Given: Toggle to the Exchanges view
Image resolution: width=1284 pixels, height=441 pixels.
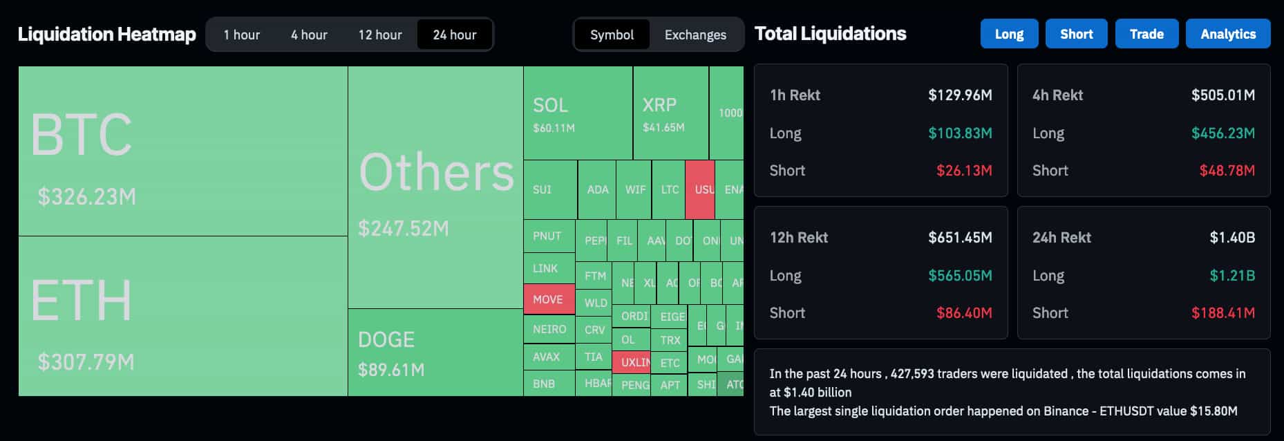Looking at the screenshot, I should [695, 34].
